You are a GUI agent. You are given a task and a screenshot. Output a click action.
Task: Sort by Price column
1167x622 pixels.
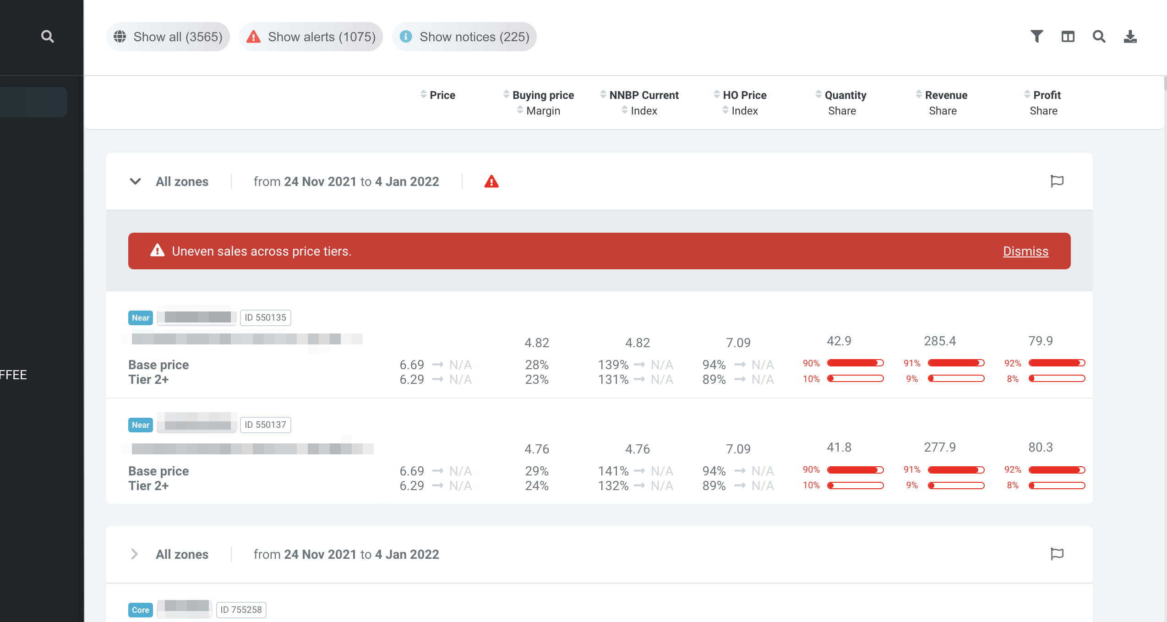438,95
